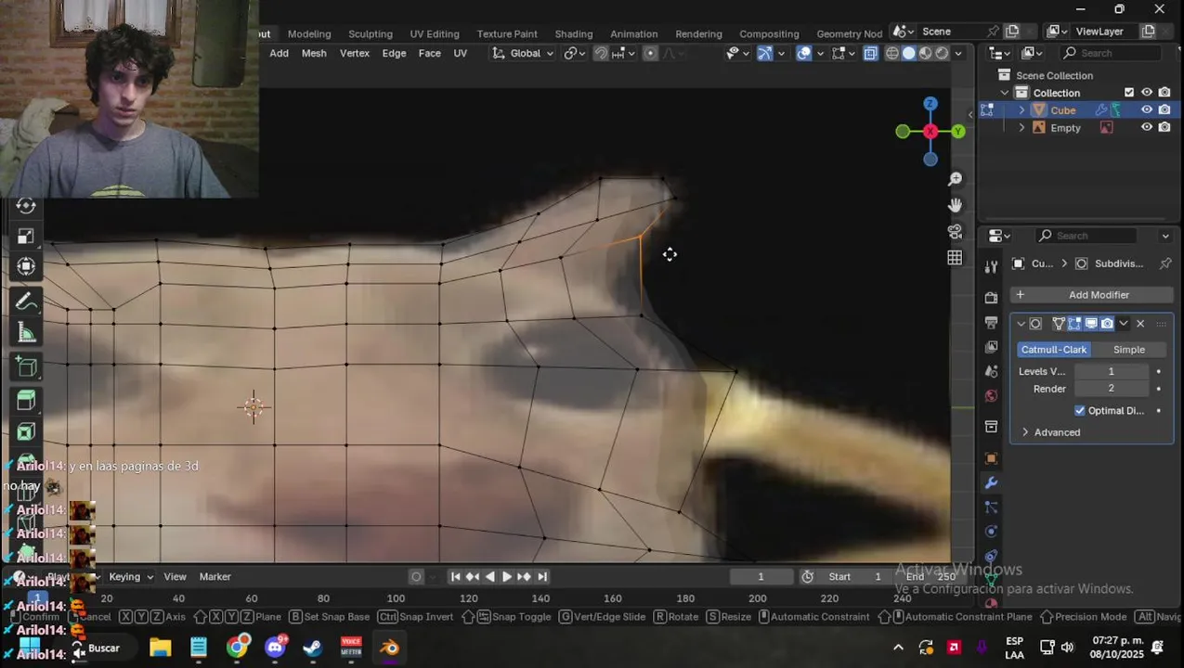The image size is (1184, 668).
Task: Open modifier extra options dropdown
Action: (1124, 324)
